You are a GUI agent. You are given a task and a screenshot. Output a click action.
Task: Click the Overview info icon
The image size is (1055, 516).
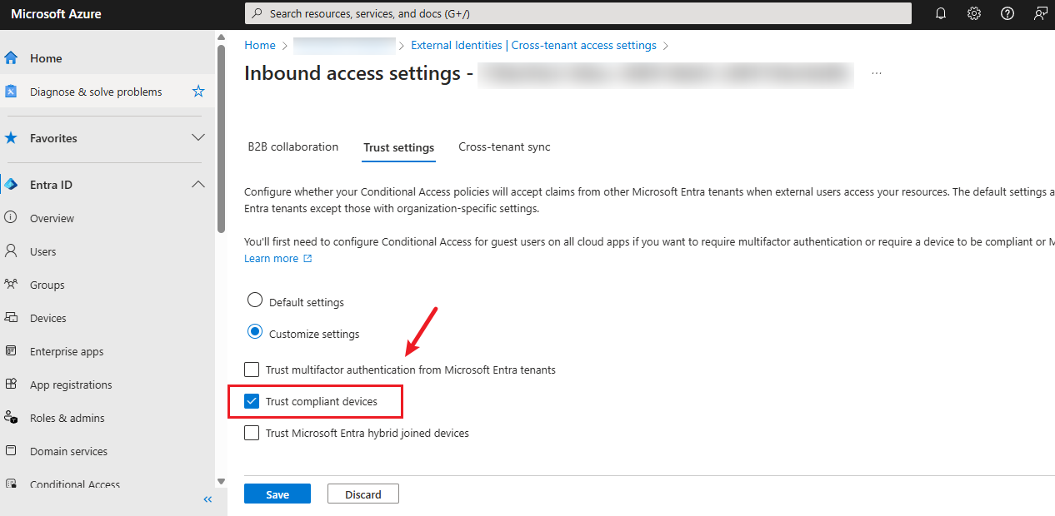coord(11,218)
